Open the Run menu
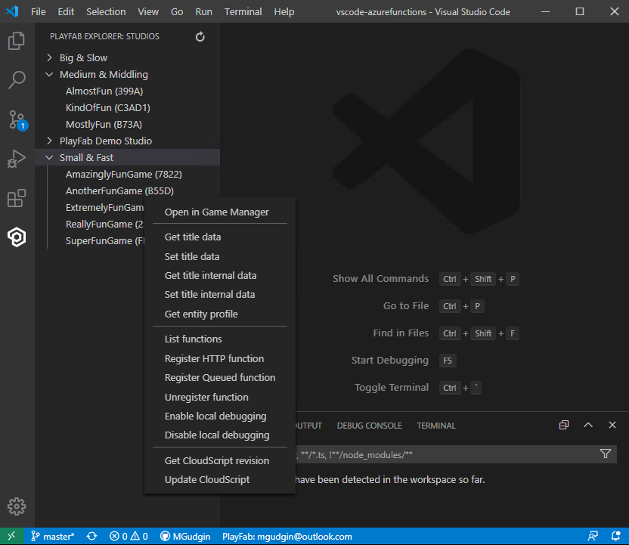The height and width of the screenshot is (545, 629). [203, 11]
